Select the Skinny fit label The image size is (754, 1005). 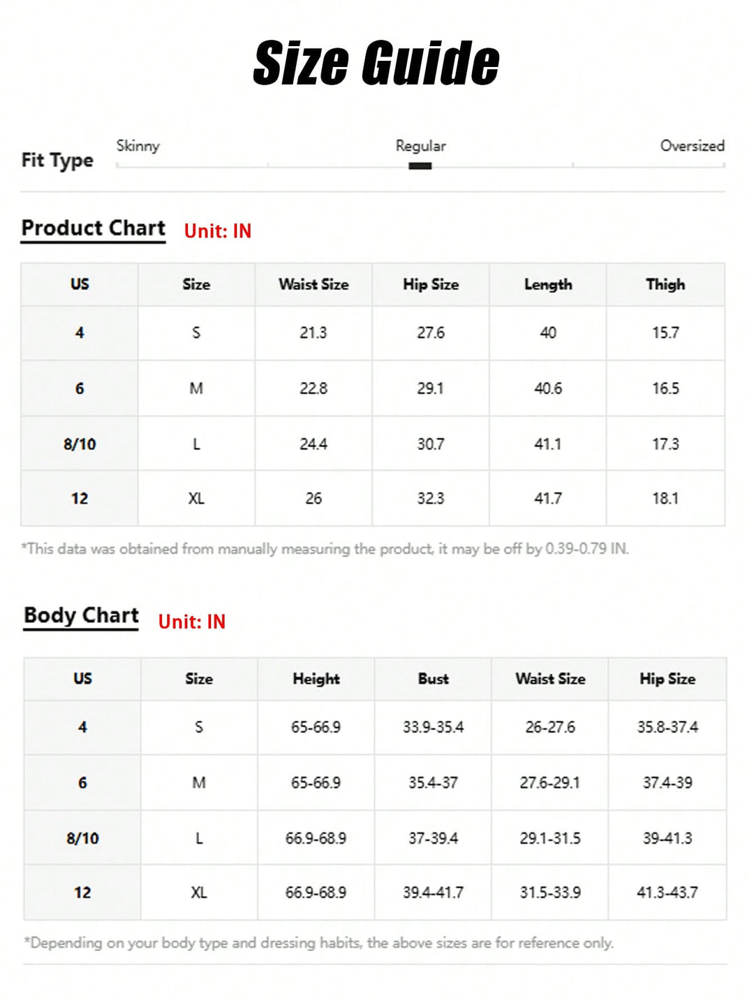[x=138, y=146]
